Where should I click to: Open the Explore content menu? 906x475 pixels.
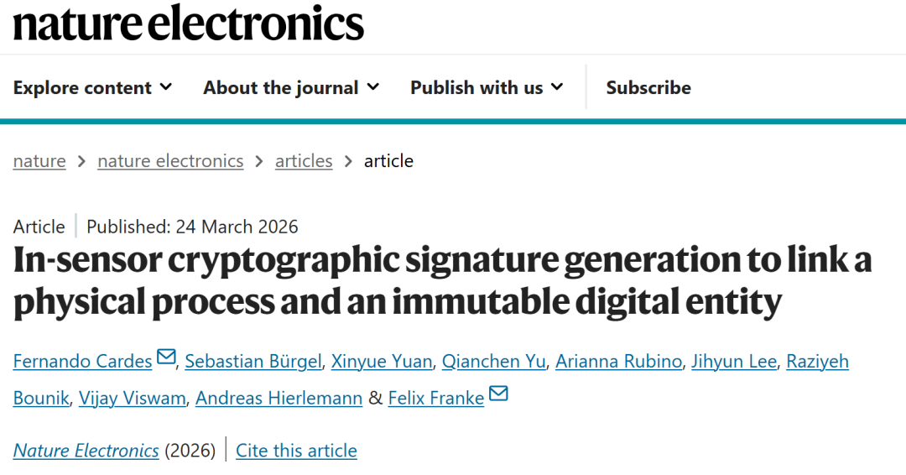point(92,87)
